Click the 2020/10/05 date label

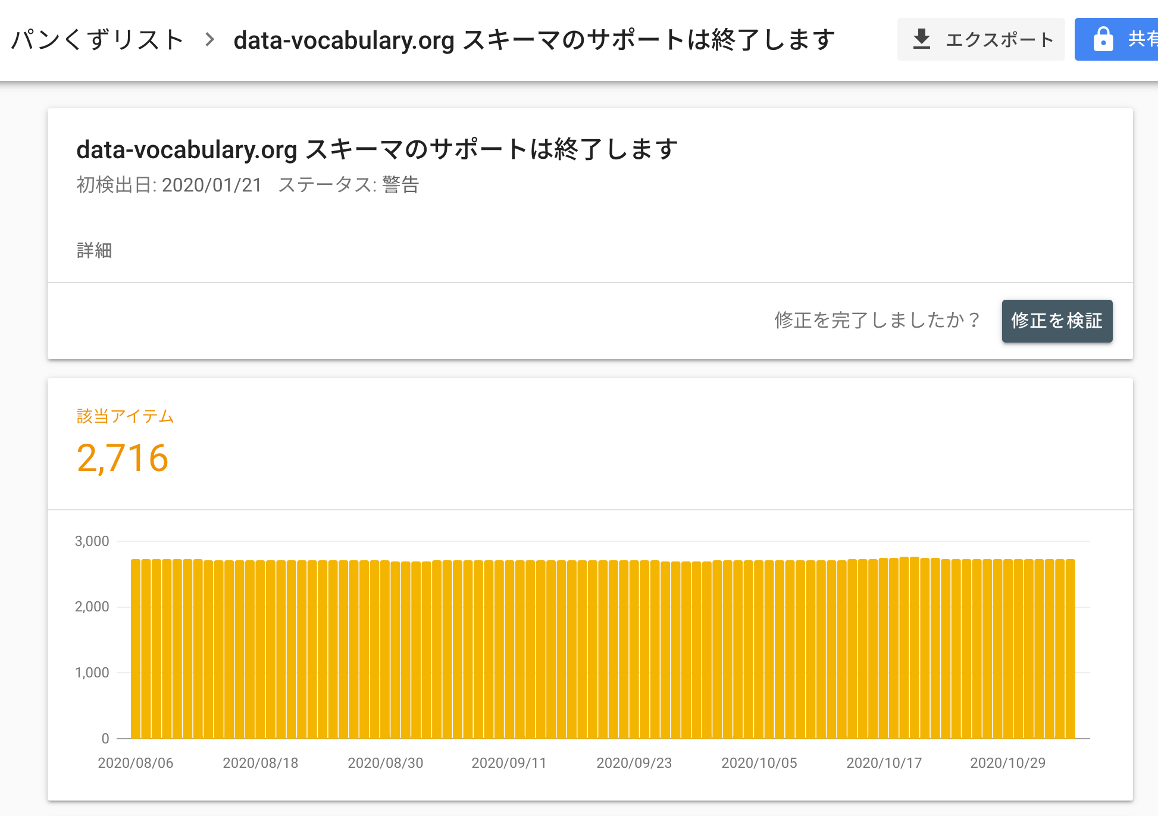[759, 763]
